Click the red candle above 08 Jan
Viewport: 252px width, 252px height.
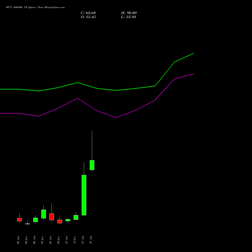(x=52, y=217)
